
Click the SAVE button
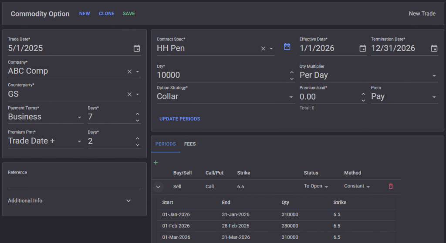(129, 13)
